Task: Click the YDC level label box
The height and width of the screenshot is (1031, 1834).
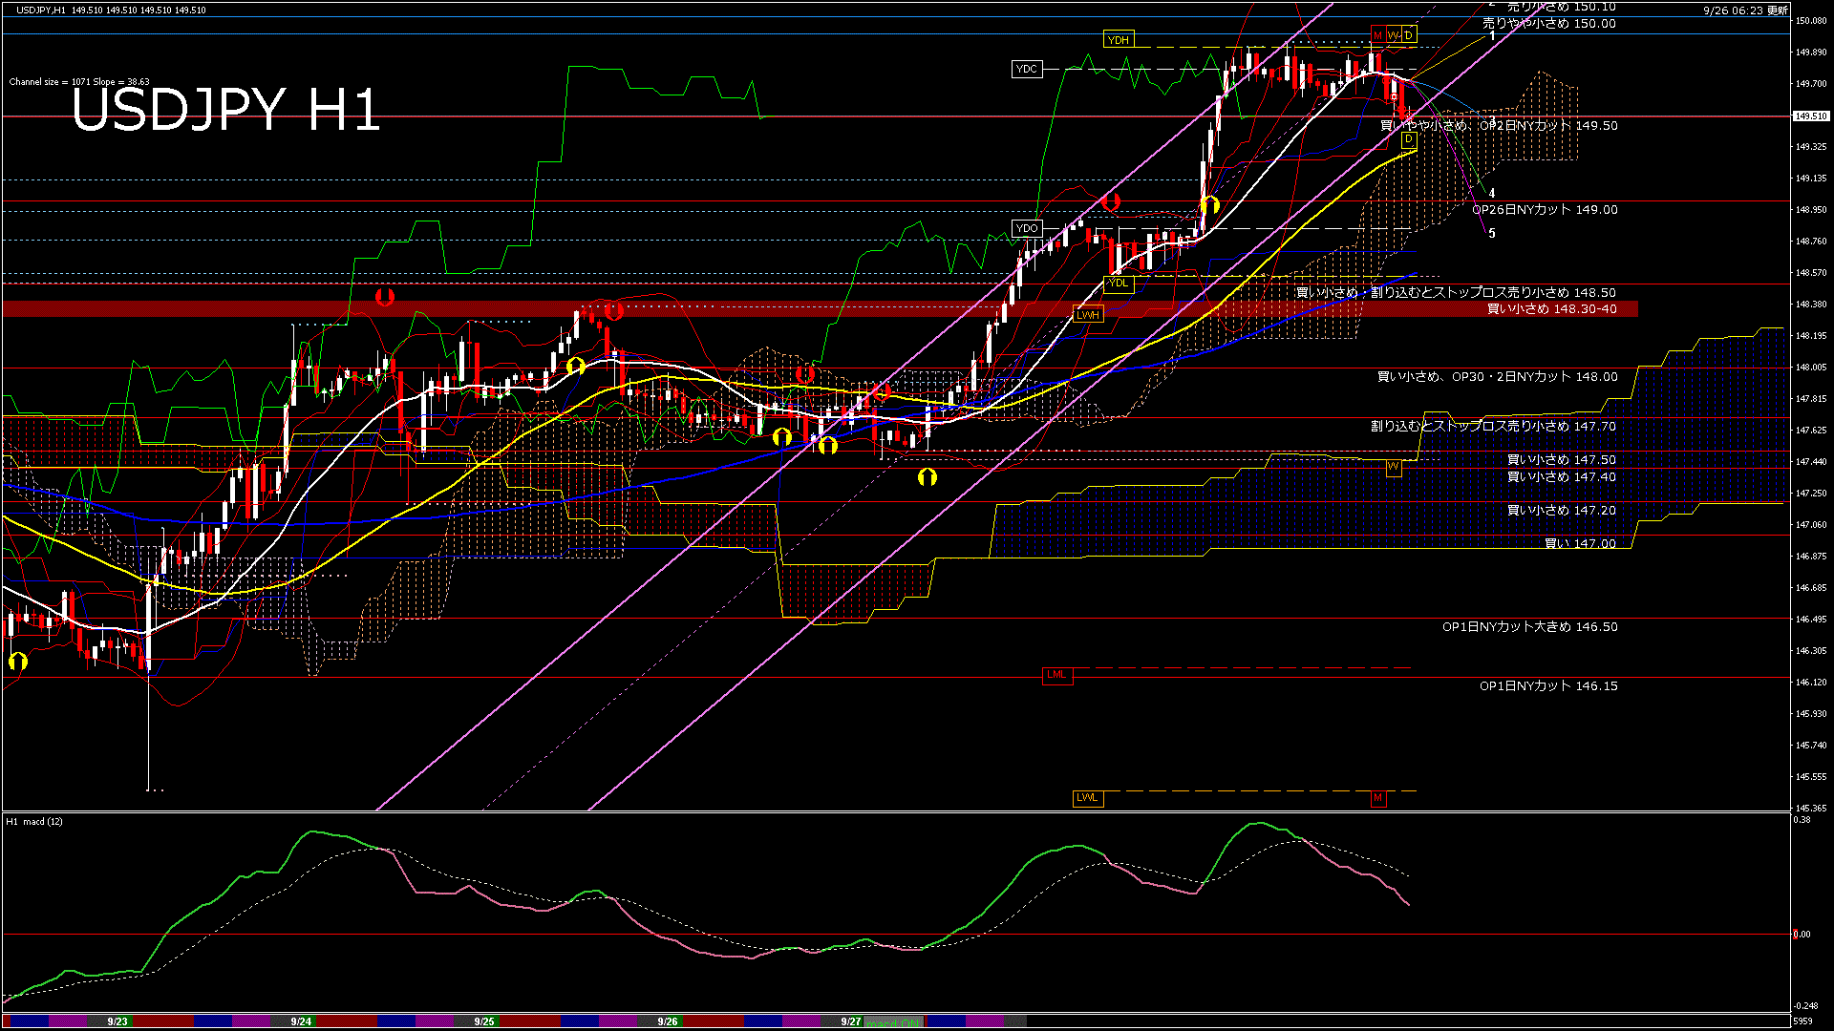Action: tap(1026, 69)
